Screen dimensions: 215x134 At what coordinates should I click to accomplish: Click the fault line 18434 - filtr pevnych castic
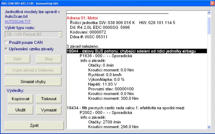click(x=125, y=108)
